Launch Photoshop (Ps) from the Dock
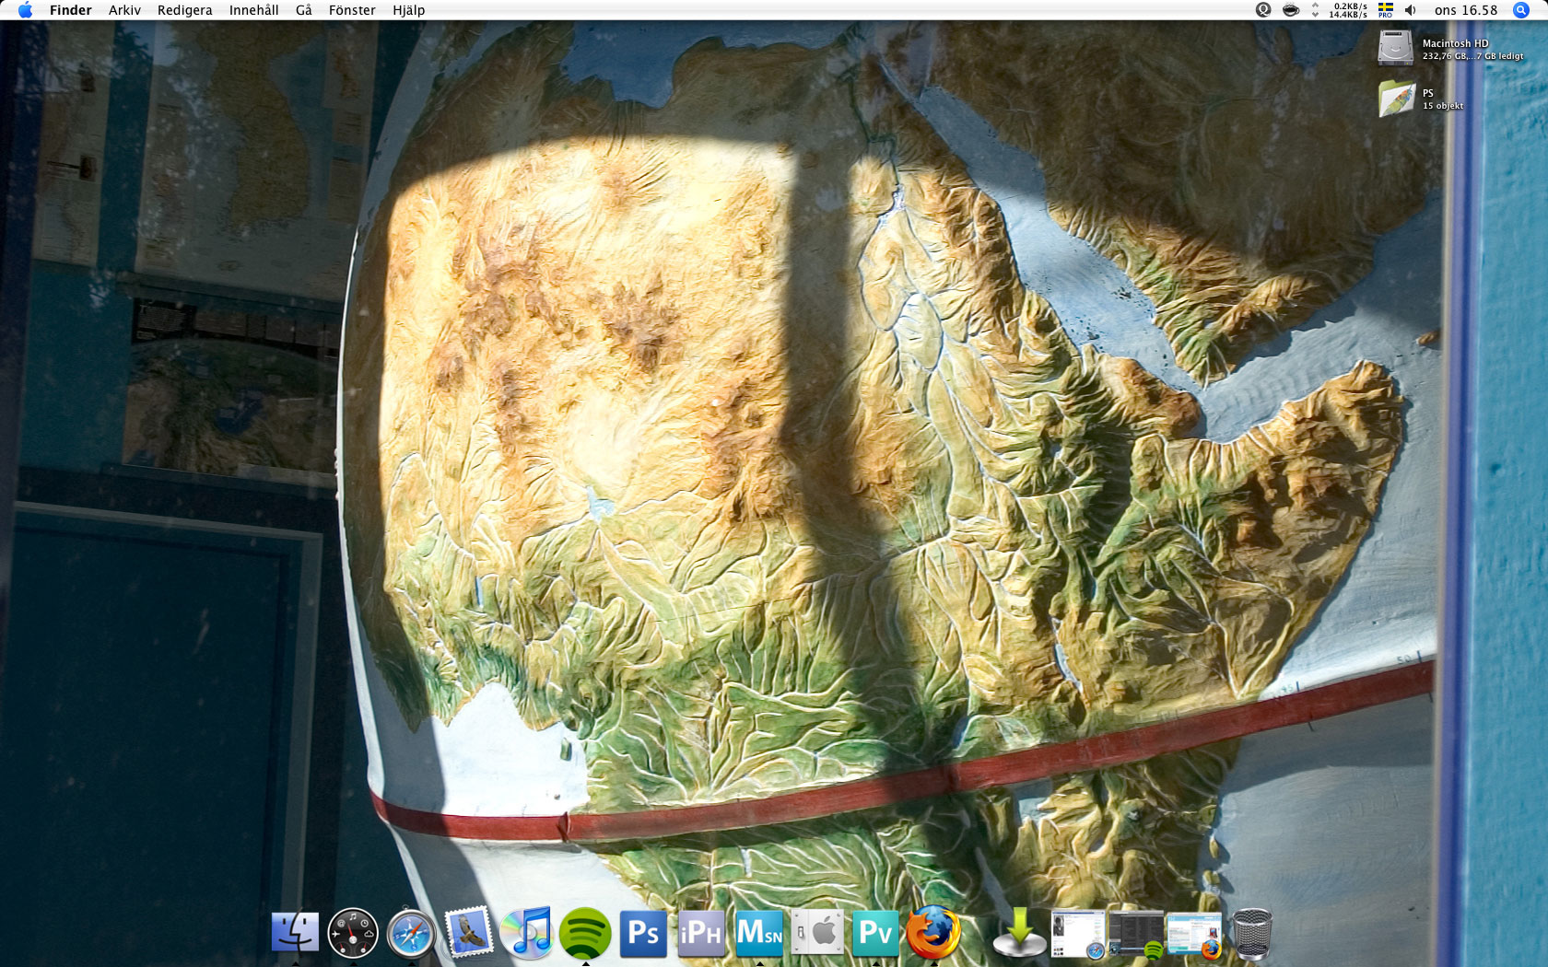This screenshot has width=1548, height=967. [643, 933]
